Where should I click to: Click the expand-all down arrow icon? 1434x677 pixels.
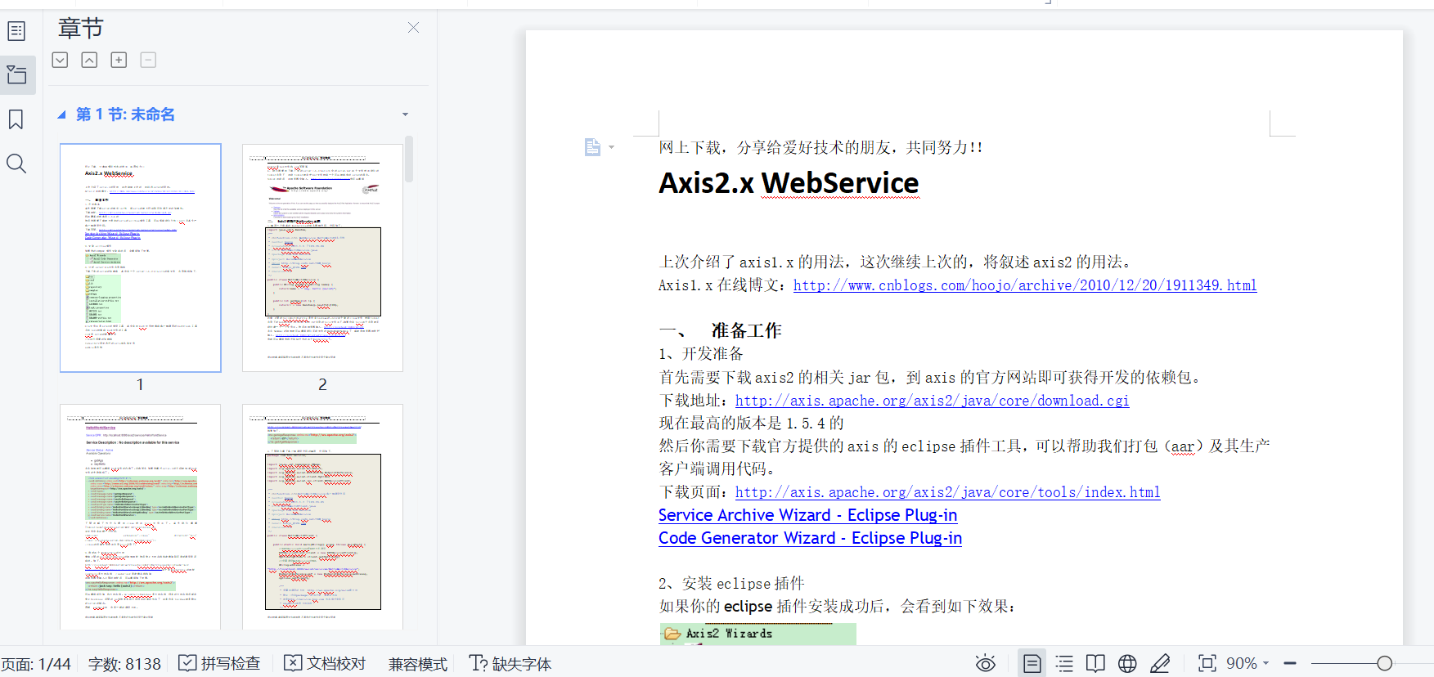60,60
